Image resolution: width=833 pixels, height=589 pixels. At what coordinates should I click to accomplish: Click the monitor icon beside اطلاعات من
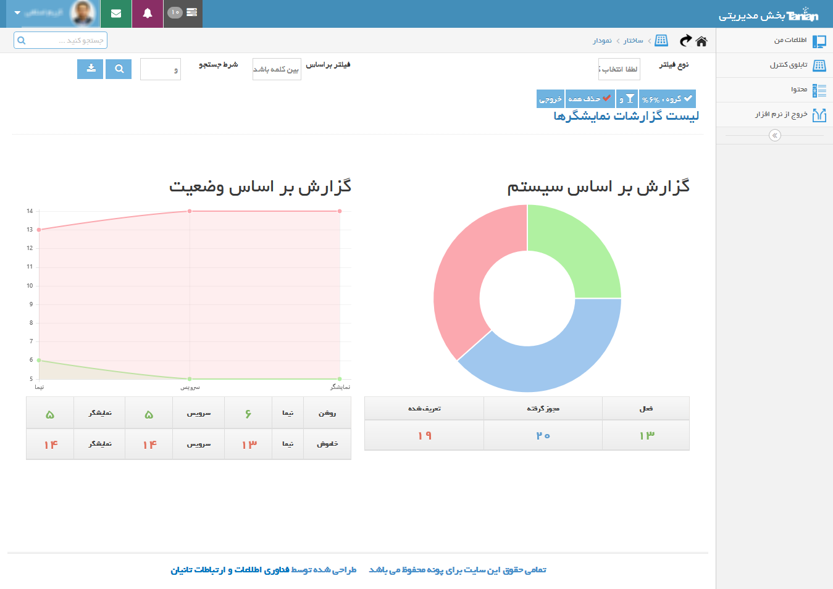[x=819, y=41]
